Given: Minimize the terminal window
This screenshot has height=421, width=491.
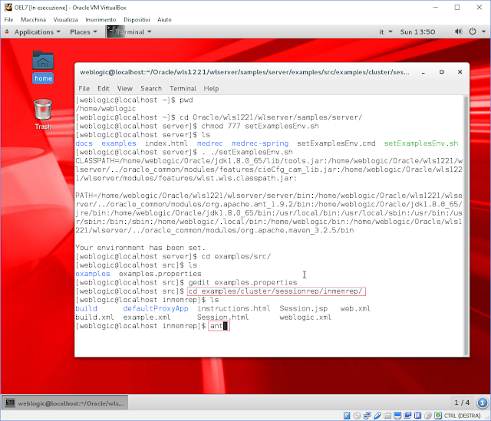Looking at the screenshot, I should [x=423, y=72].
